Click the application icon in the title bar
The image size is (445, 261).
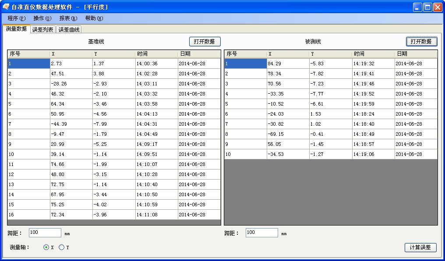click(x=6, y=7)
